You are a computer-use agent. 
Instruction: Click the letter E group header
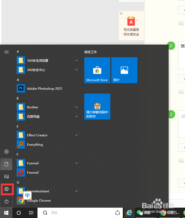pyautogui.click(x=18, y=126)
